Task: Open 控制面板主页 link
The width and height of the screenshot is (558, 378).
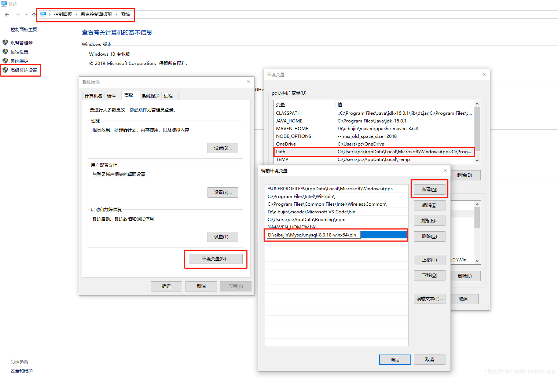Action: tap(24, 30)
